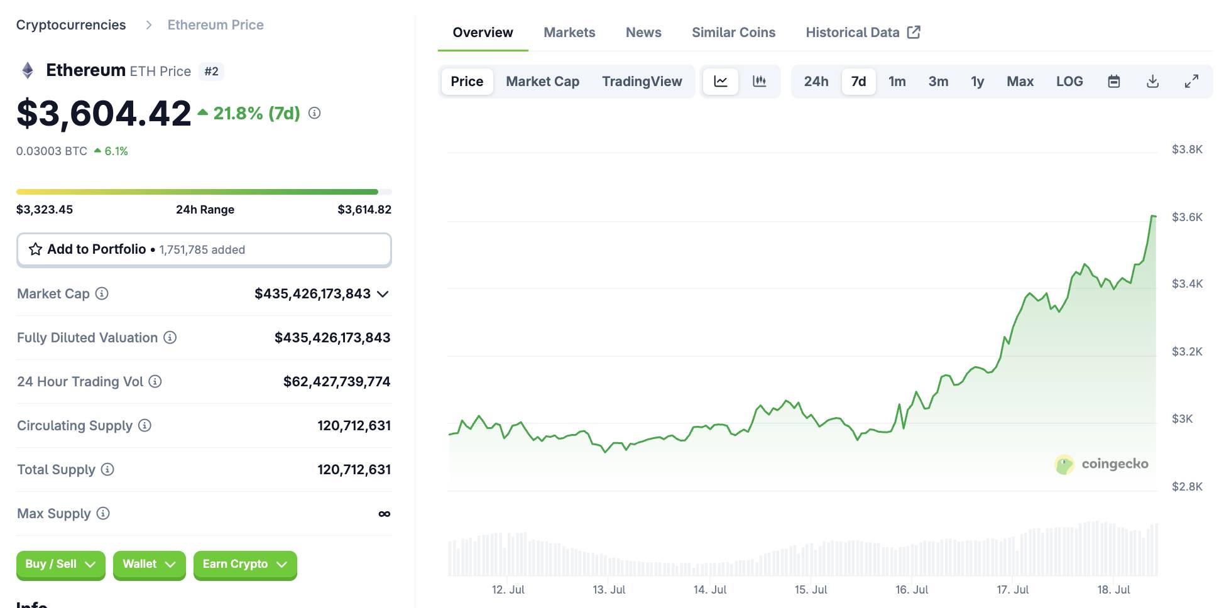Image resolution: width=1224 pixels, height=608 pixels.
Task: Click the volume bars beneath the chart
Action: pos(802,550)
